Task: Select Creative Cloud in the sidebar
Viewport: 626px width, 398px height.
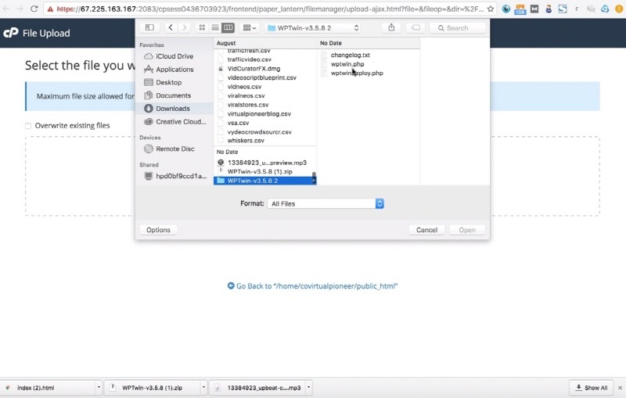Action: (174, 122)
